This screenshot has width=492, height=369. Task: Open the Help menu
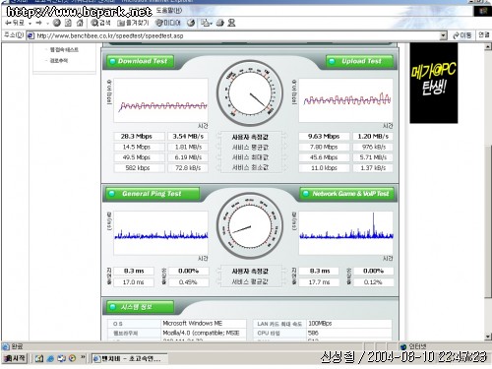(x=169, y=11)
